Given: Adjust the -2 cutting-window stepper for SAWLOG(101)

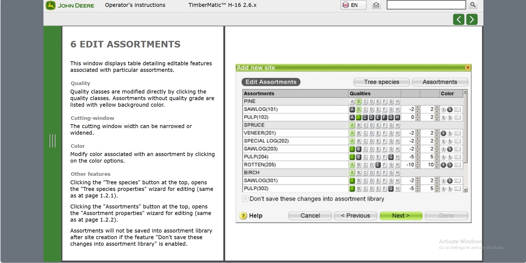Looking at the screenshot, I should pyautogui.click(x=418, y=109).
